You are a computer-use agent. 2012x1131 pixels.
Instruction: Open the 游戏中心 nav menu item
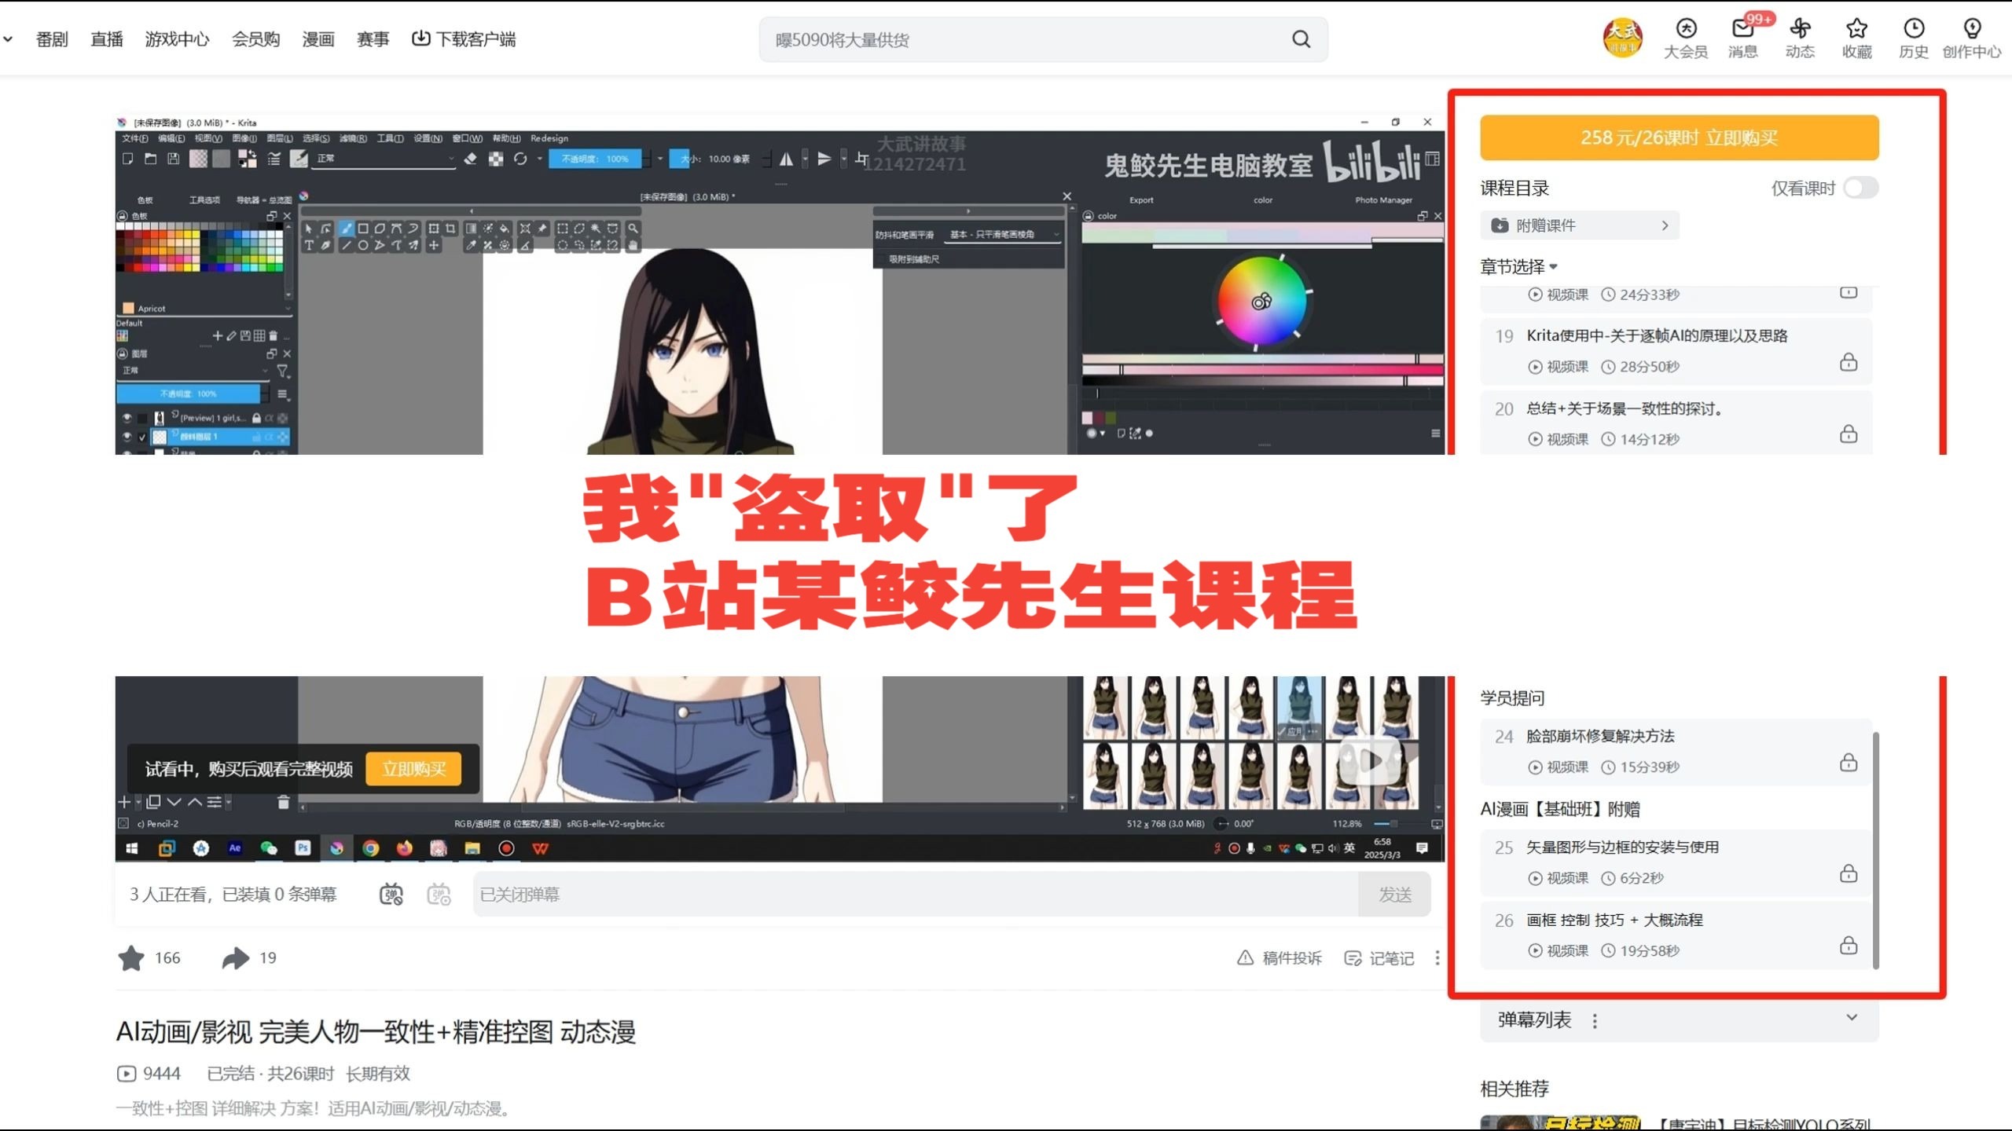177,39
